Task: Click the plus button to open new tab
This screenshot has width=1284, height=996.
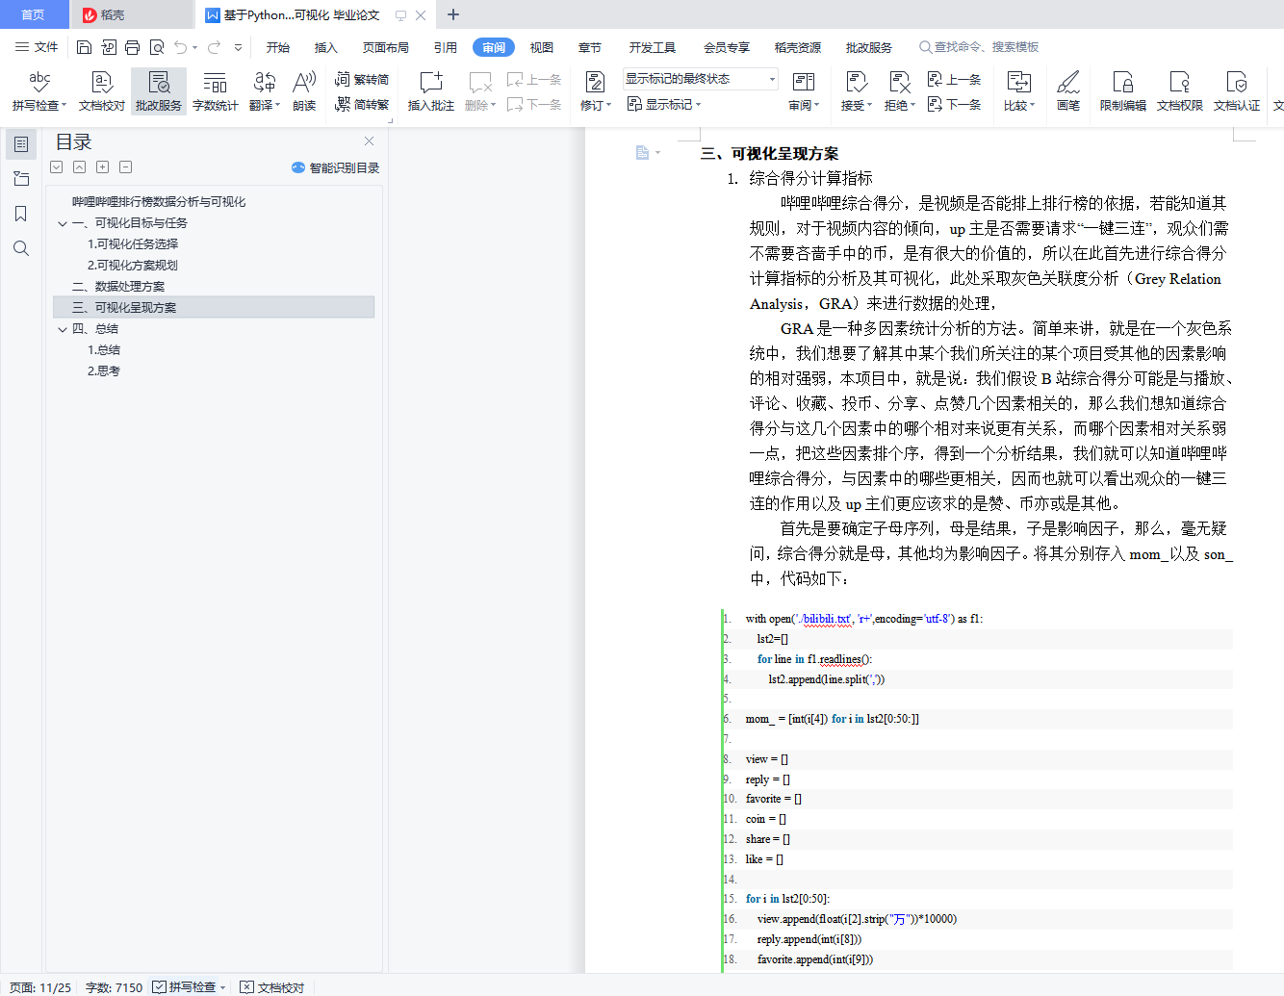Action: tap(453, 14)
